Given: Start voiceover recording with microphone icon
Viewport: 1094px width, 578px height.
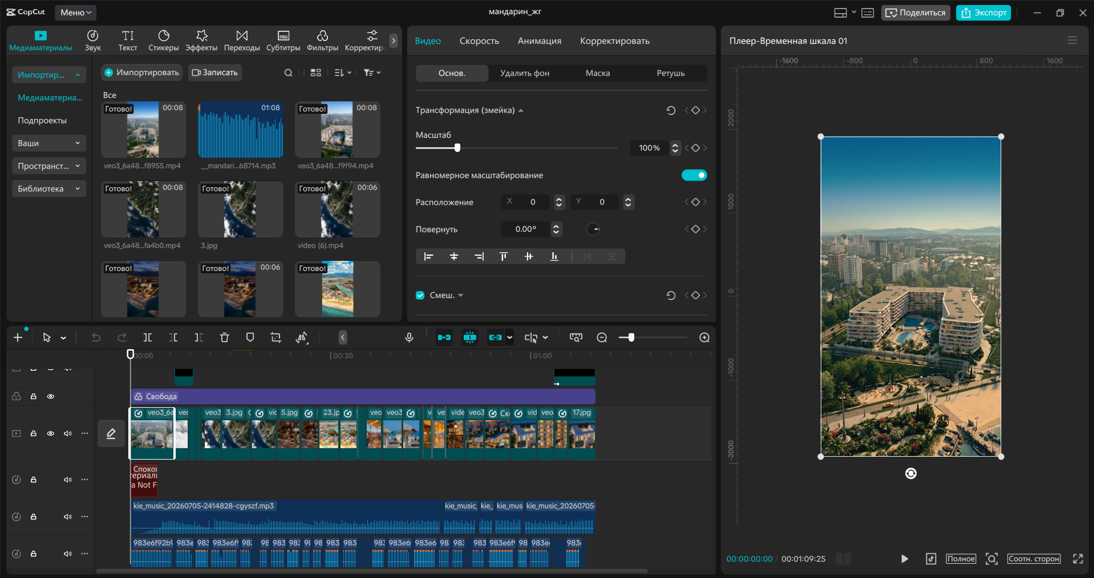Looking at the screenshot, I should click(409, 338).
